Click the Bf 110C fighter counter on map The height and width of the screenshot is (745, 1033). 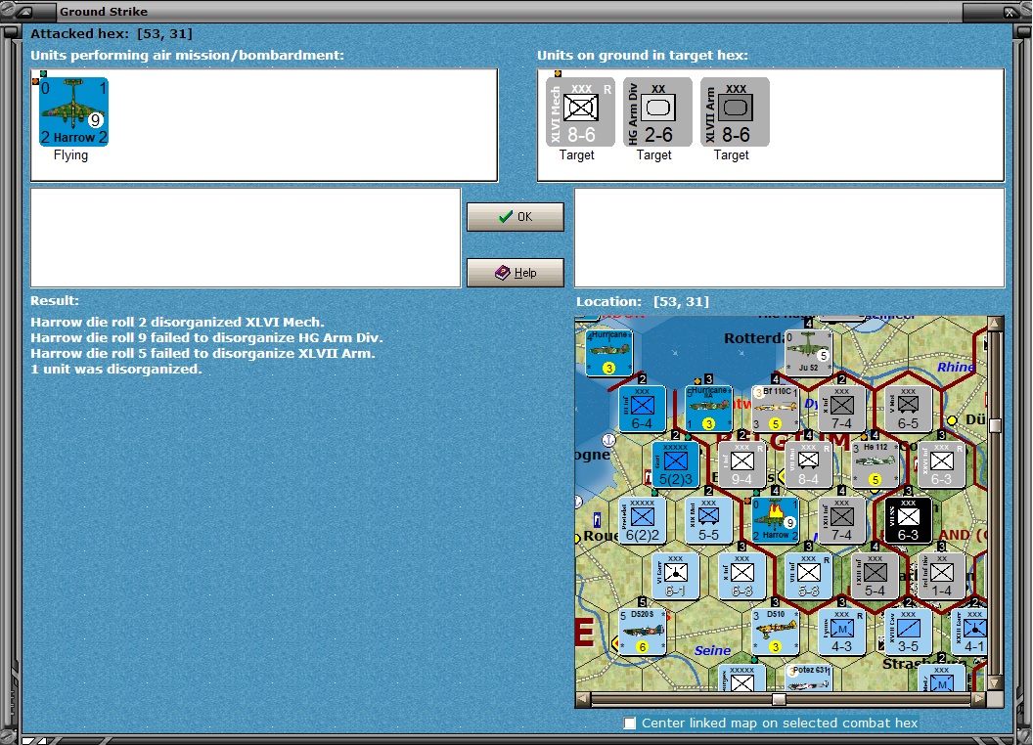pyautogui.click(x=776, y=409)
